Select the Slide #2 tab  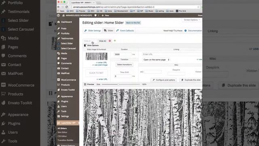click(x=102, y=41)
